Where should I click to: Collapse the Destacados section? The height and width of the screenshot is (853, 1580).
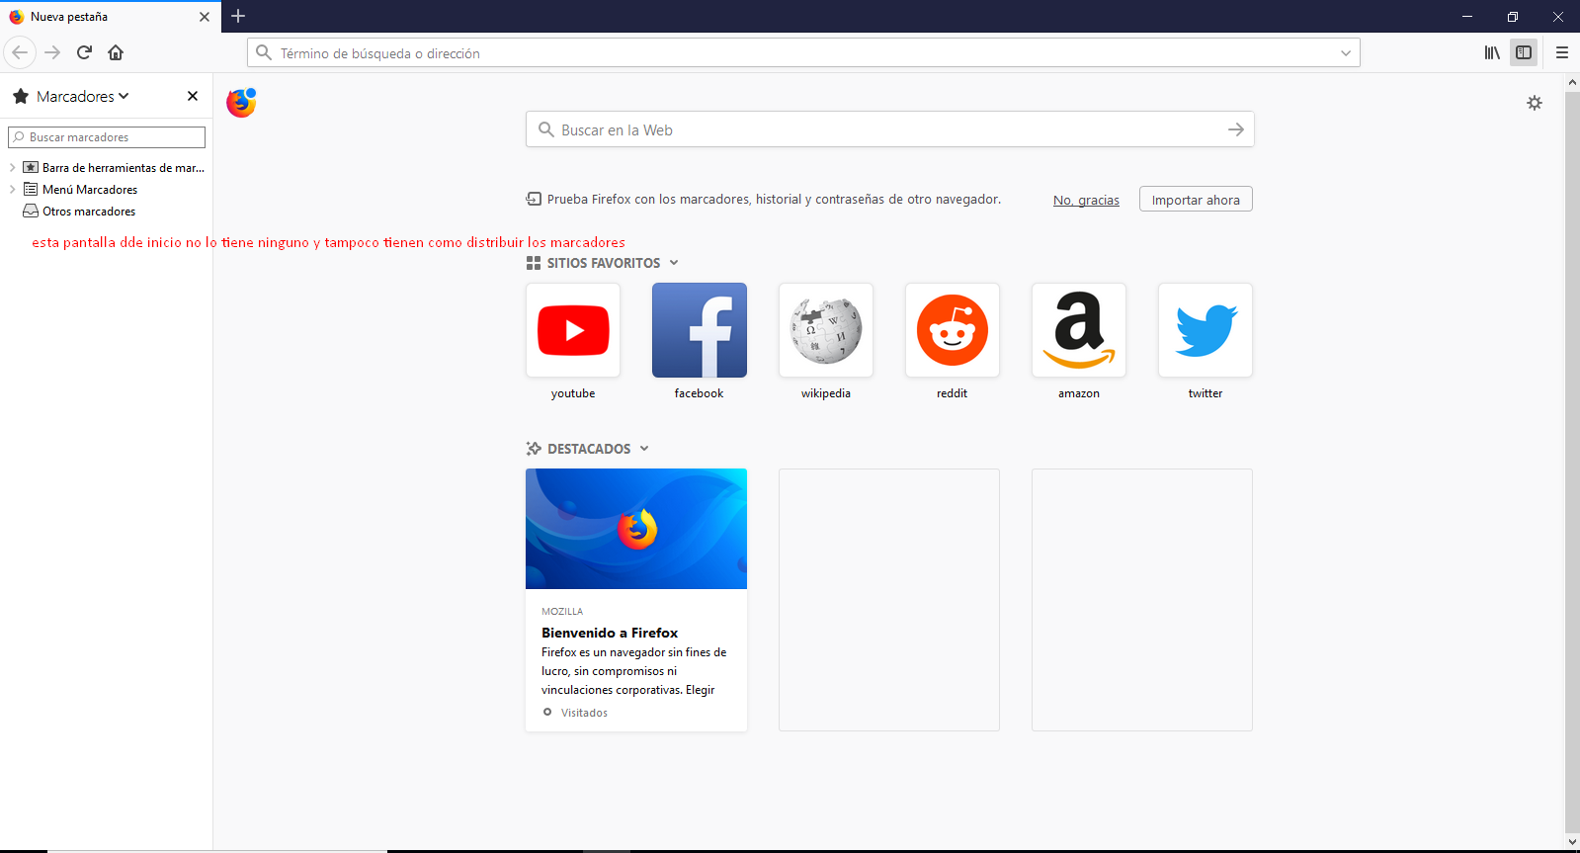[644, 449]
